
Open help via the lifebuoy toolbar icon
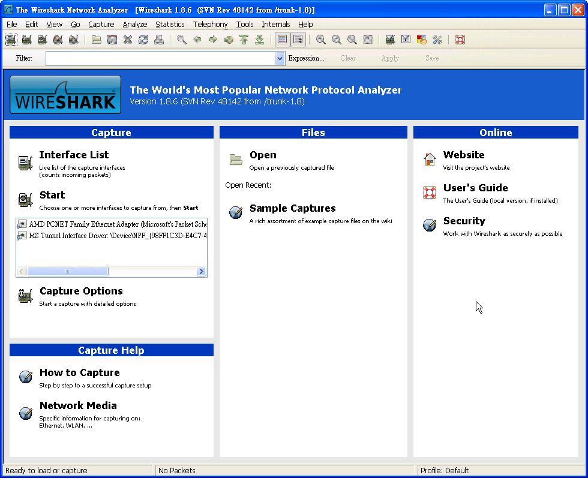point(460,40)
